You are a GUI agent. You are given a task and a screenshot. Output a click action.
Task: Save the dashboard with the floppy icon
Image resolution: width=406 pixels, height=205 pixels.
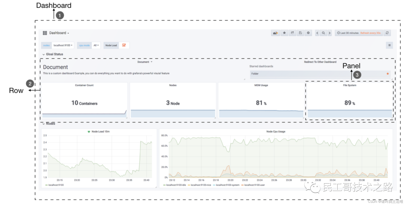(300, 33)
